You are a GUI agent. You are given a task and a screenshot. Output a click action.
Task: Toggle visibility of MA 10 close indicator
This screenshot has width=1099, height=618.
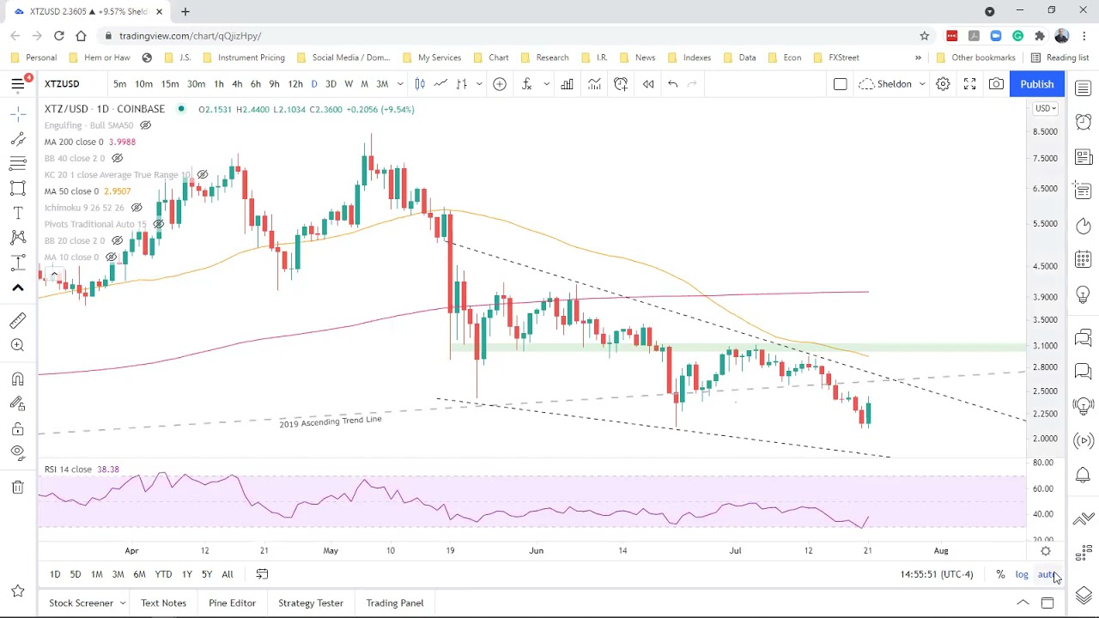(x=112, y=257)
